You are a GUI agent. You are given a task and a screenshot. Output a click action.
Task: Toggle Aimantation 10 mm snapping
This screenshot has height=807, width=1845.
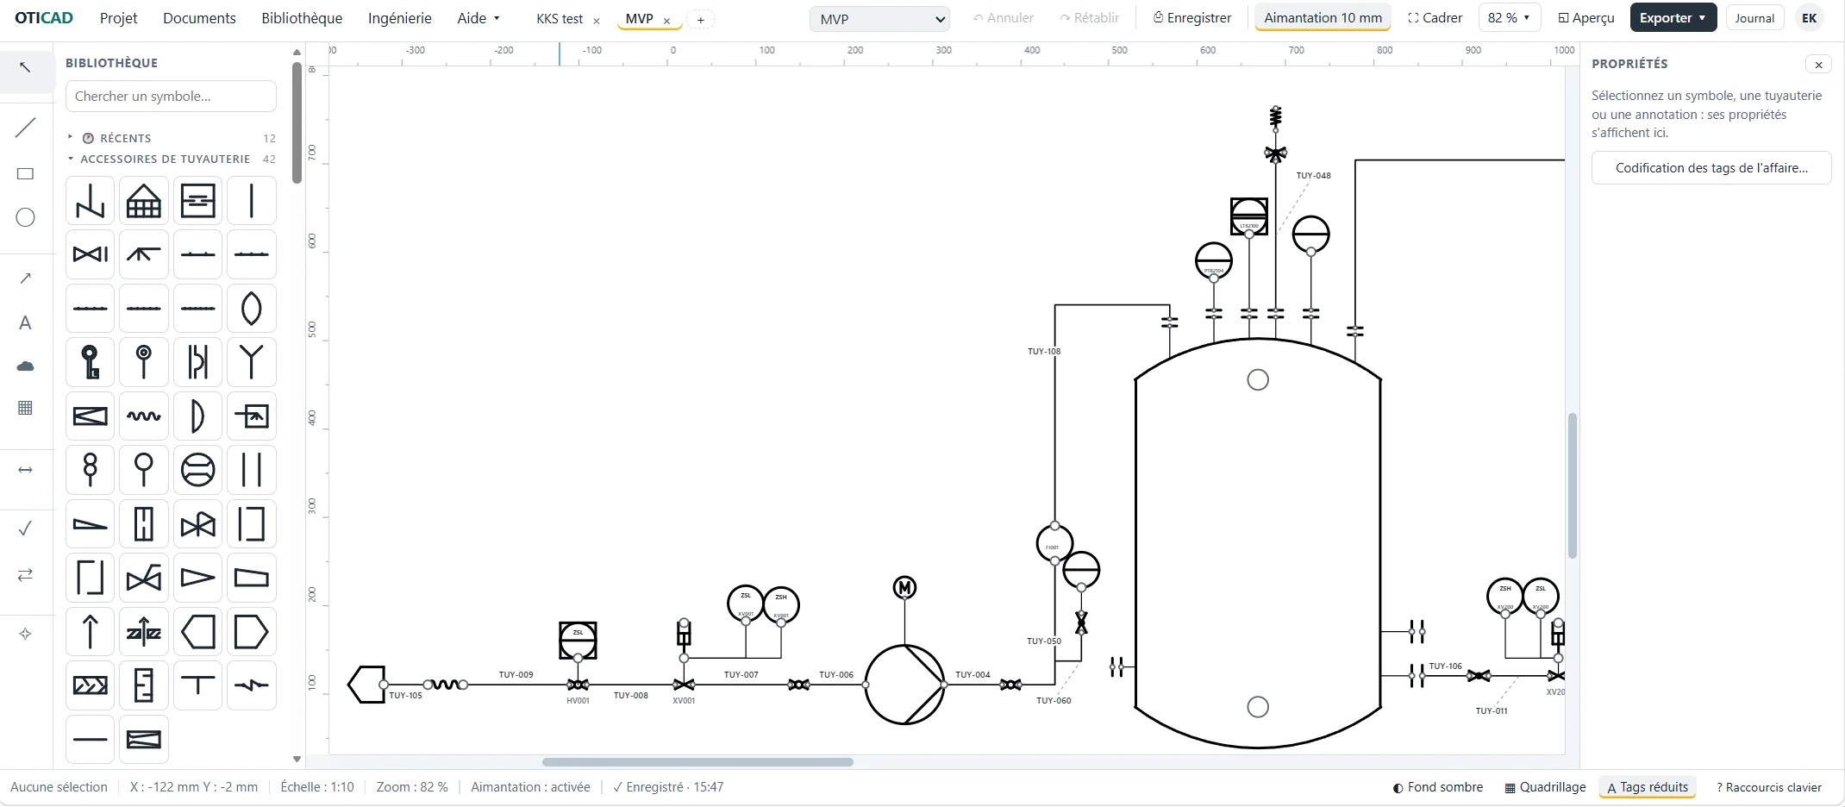[x=1323, y=17]
